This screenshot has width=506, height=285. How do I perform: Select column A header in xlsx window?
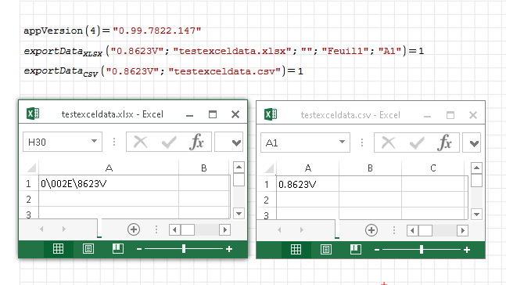point(109,168)
